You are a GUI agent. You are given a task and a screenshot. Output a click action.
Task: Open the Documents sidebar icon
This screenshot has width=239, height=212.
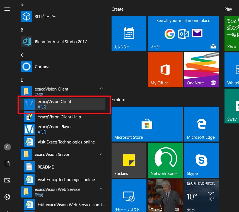click(x=7, y=164)
